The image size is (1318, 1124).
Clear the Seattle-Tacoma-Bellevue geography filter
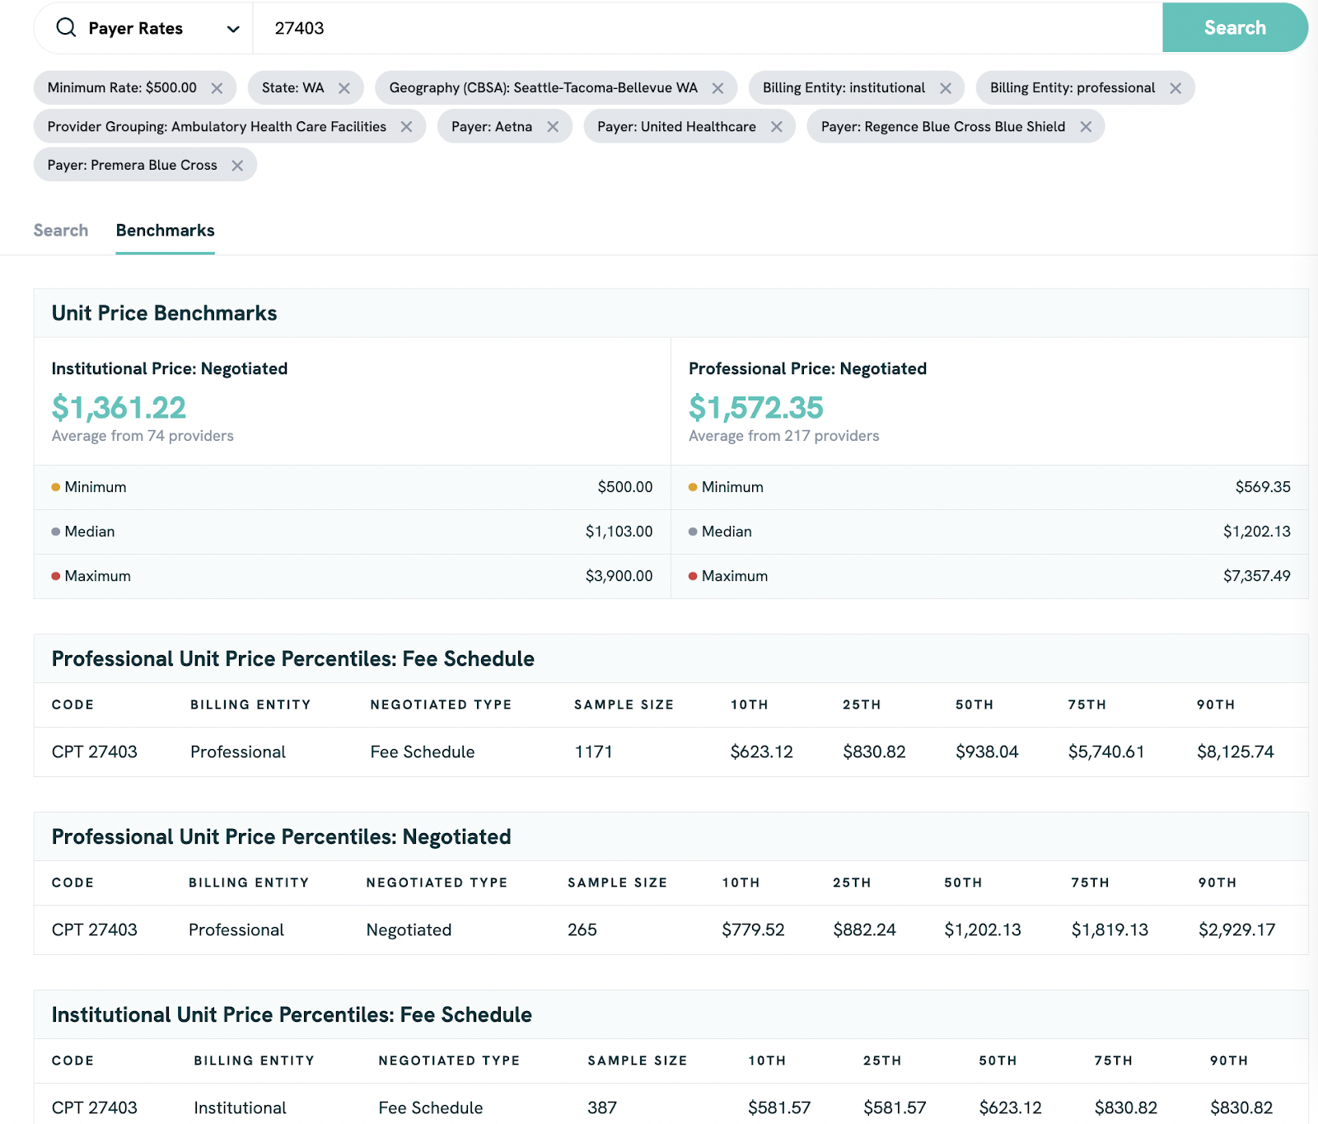[717, 88]
